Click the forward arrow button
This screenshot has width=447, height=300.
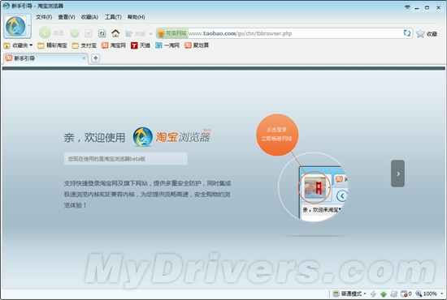75,33
